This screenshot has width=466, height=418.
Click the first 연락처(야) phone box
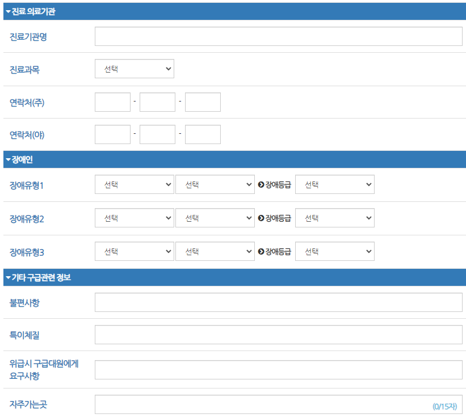(112, 134)
